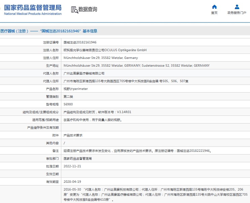250x203 pixels.
Task: Click the 生效日期 label
Action: click(x=52, y=174)
